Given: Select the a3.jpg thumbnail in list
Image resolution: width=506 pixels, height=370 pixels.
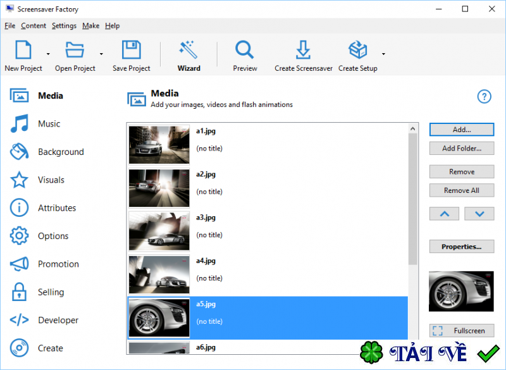Looking at the screenshot, I should coord(159,231).
